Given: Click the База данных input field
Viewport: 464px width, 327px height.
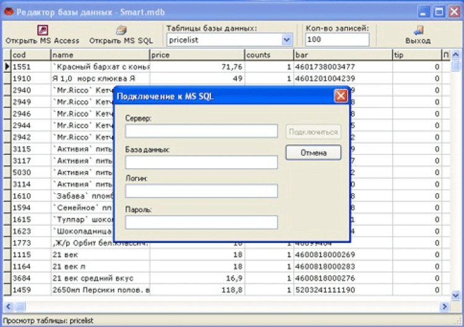Looking at the screenshot, I should pyautogui.click(x=201, y=162).
